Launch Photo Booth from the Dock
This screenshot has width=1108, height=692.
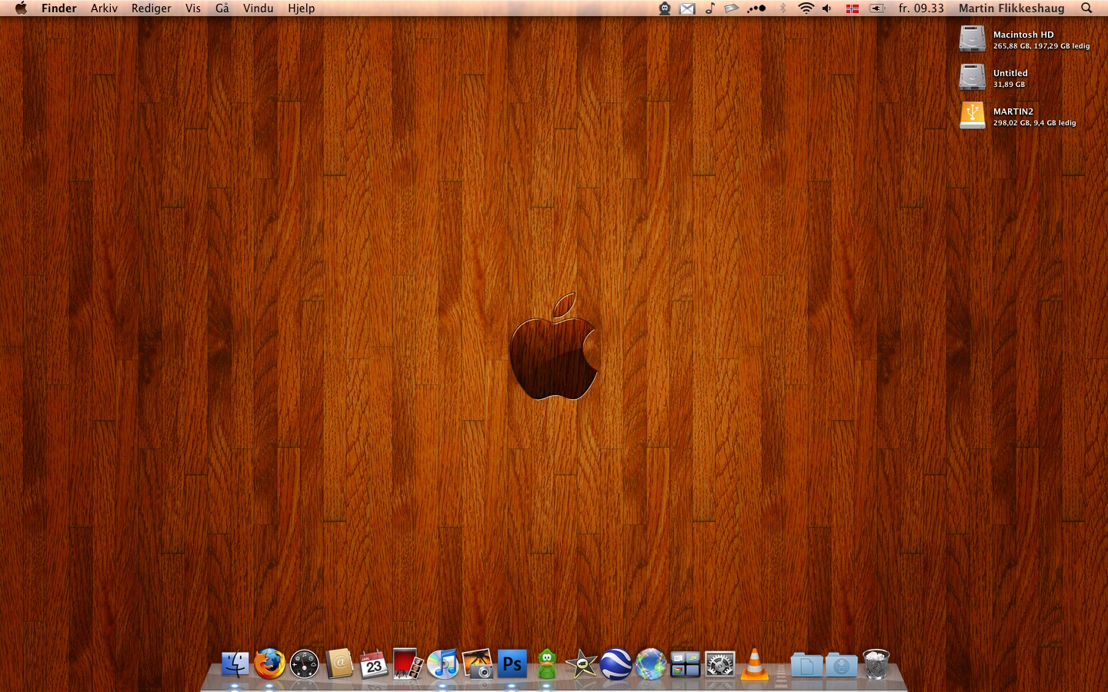pos(408,664)
